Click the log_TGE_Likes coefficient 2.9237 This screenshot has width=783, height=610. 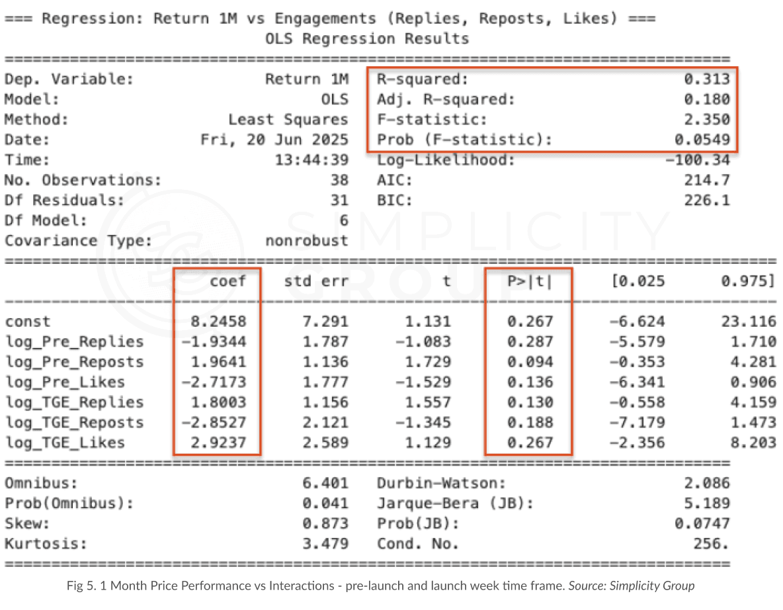[218, 443]
